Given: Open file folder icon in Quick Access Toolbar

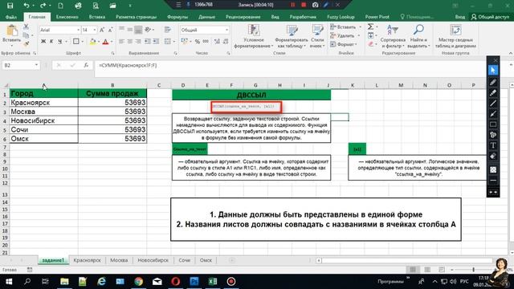Looking at the screenshot, I should (112, 6).
